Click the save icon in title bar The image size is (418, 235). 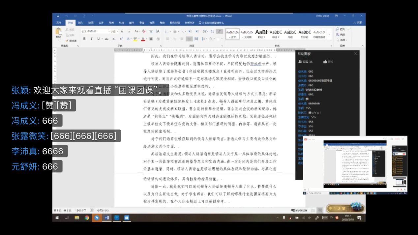(x=58, y=16)
